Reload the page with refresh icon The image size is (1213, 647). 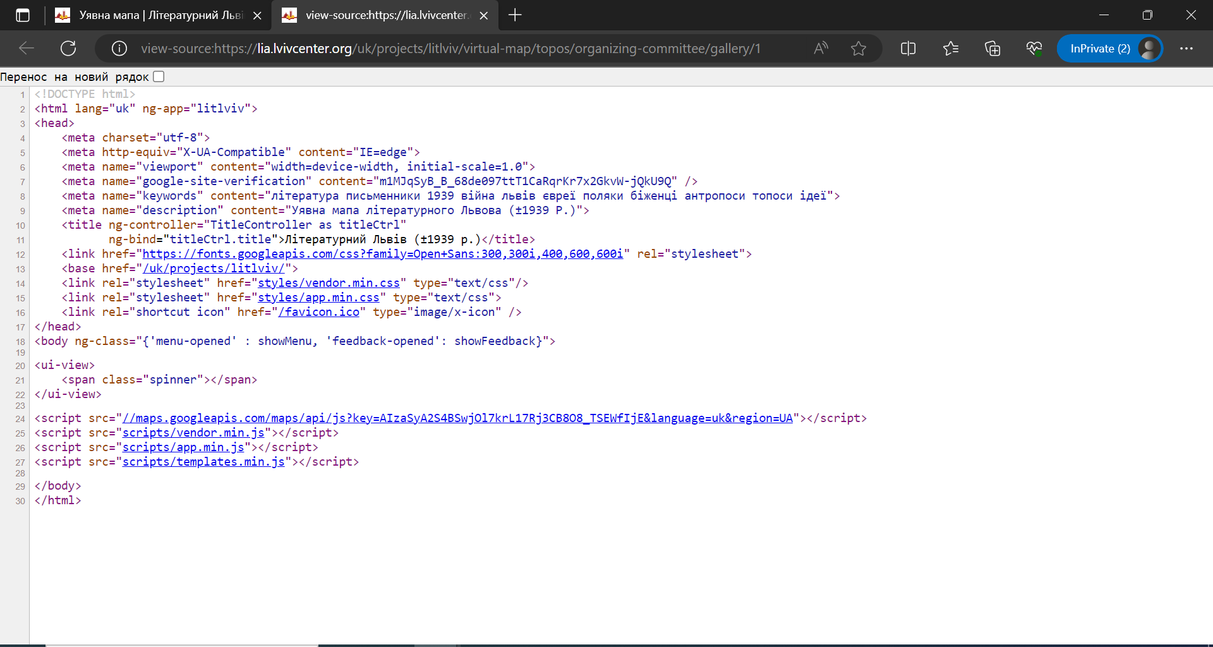click(68, 49)
